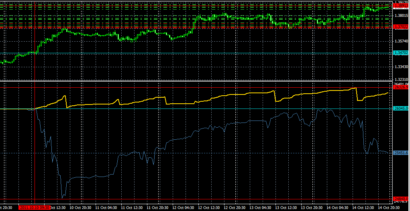The width and height of the screenshot is (410, 211).
Task: Click the blue 25451.6 indicator value label
Action: [x=402, y=153]
